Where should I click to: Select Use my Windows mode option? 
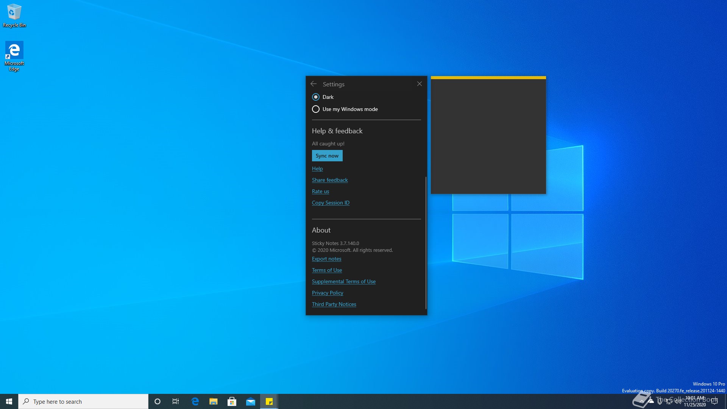pos(316,109)
